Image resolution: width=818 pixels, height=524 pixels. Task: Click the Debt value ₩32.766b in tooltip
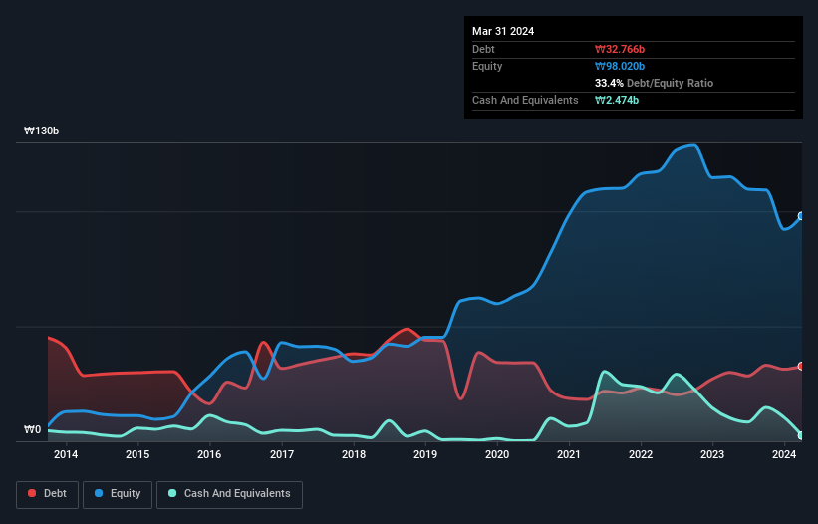click(x=620, y=49)
